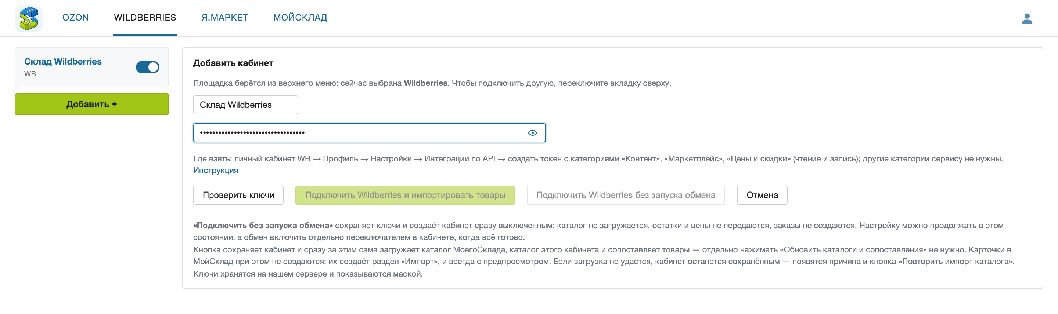Click the app logo icon

(29, 18)
